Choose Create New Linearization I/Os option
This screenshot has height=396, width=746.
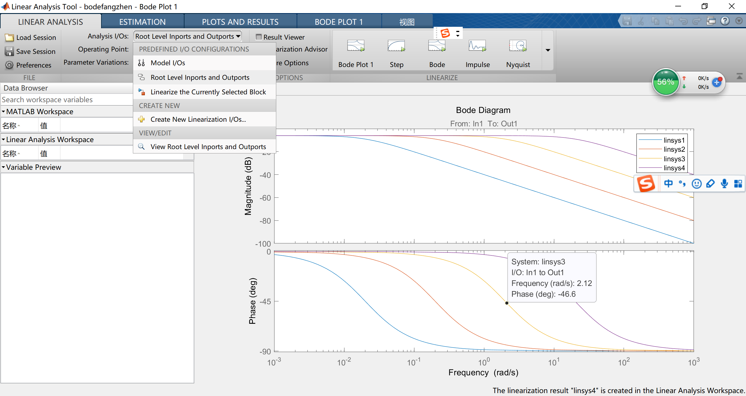point(198,119)
